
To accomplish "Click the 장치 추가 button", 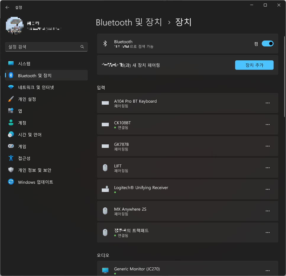I will coord(254,65).
